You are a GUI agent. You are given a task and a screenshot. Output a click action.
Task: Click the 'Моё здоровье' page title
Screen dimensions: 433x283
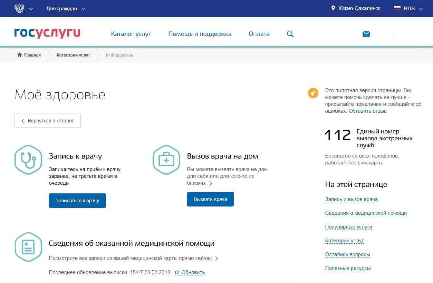pos(60,95)
